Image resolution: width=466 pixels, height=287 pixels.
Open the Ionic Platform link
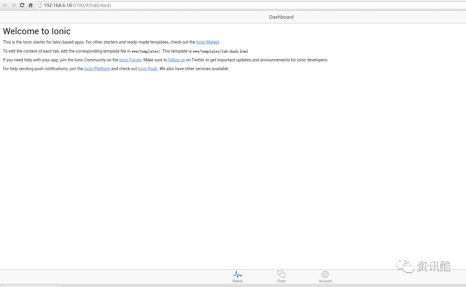tap(97, 69)
